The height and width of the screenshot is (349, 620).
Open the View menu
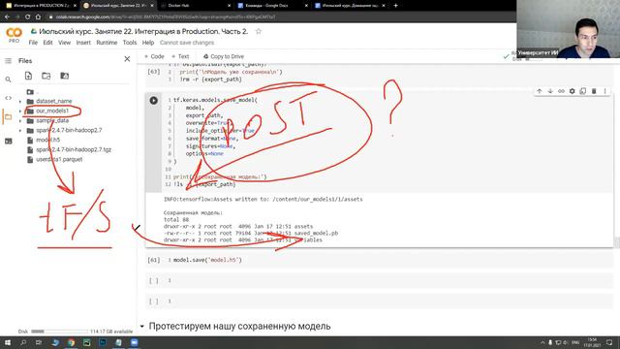65,43
